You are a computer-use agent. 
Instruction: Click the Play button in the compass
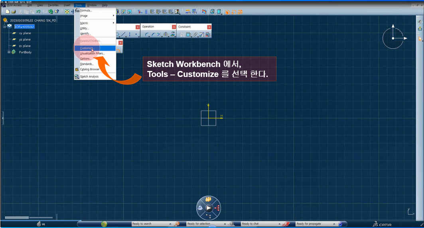click(x=209, y=208)
